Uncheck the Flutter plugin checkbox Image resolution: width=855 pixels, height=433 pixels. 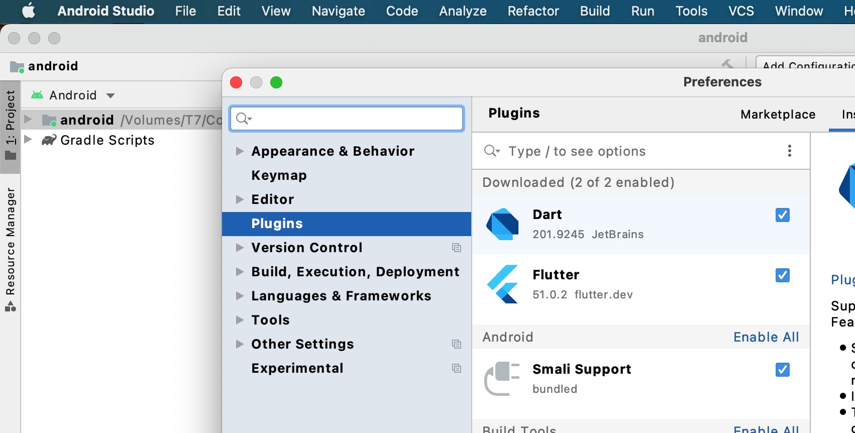[x=782, y=275]
